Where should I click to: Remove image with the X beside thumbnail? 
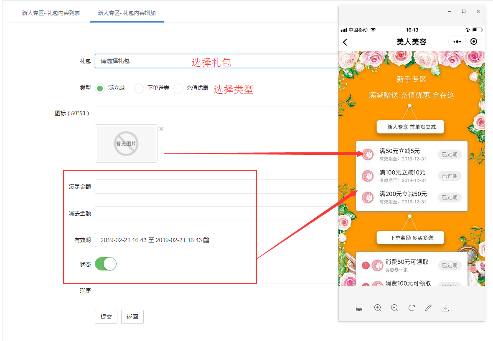coord(161,129)
